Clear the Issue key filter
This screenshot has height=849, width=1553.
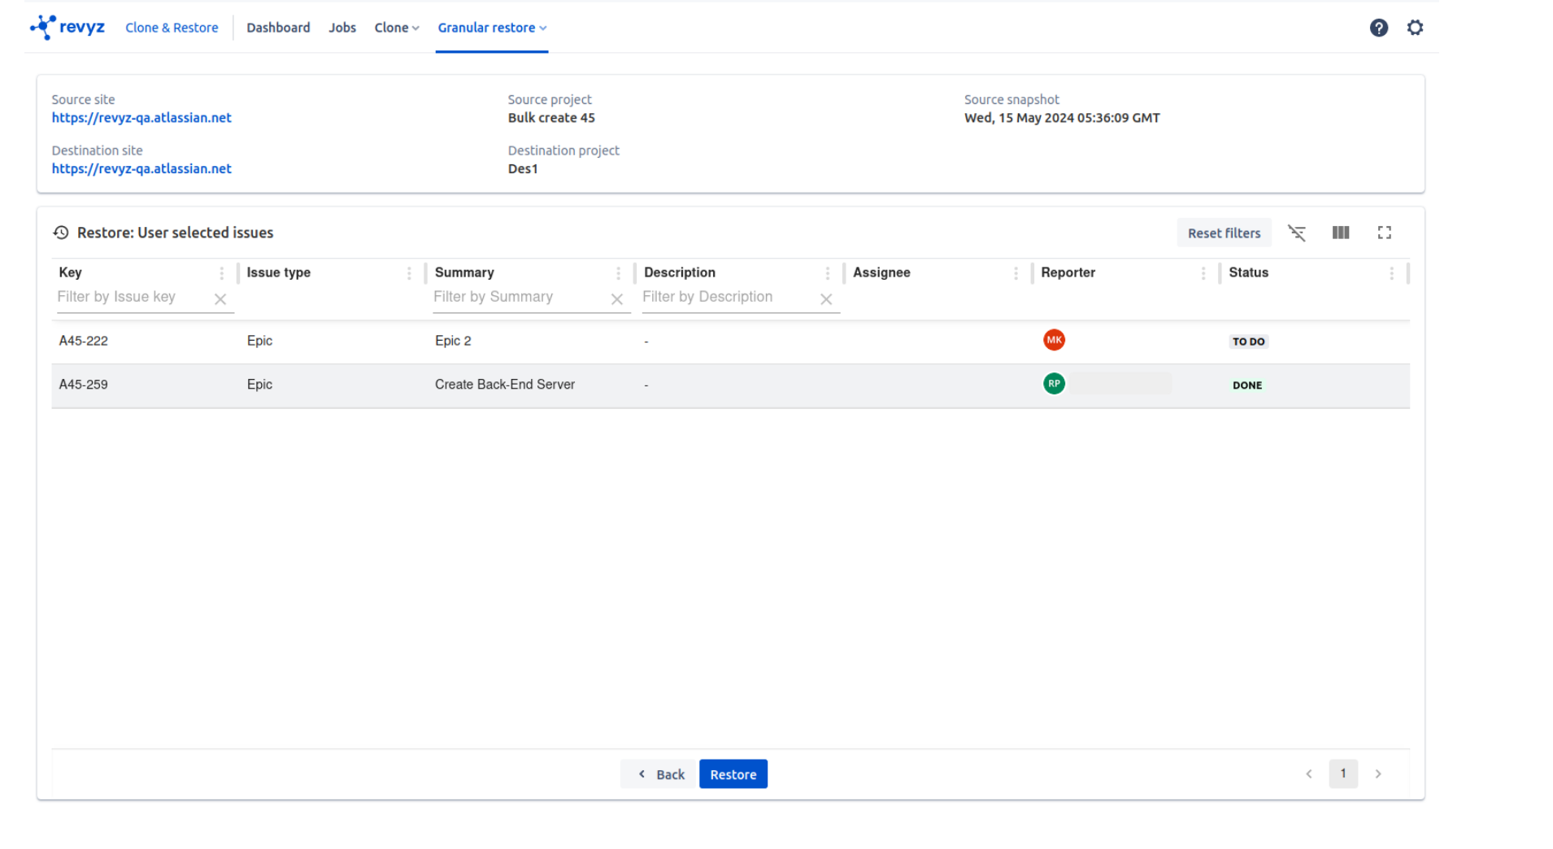[220, 299]
